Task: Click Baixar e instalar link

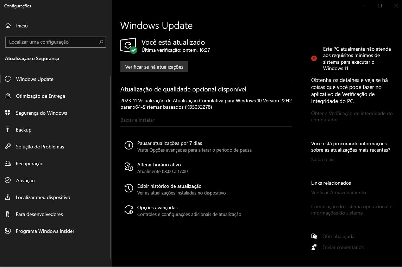Action: pos(137,120)
